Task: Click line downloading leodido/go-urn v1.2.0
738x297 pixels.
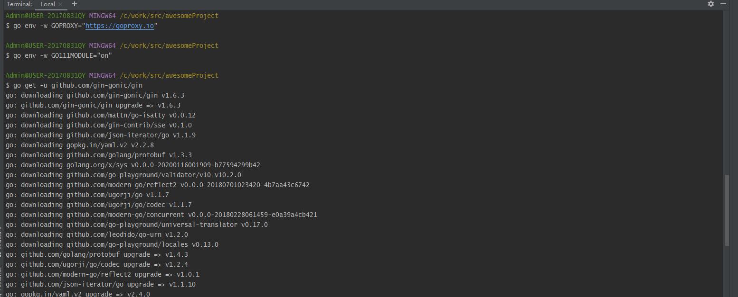Action: point(97,234)
